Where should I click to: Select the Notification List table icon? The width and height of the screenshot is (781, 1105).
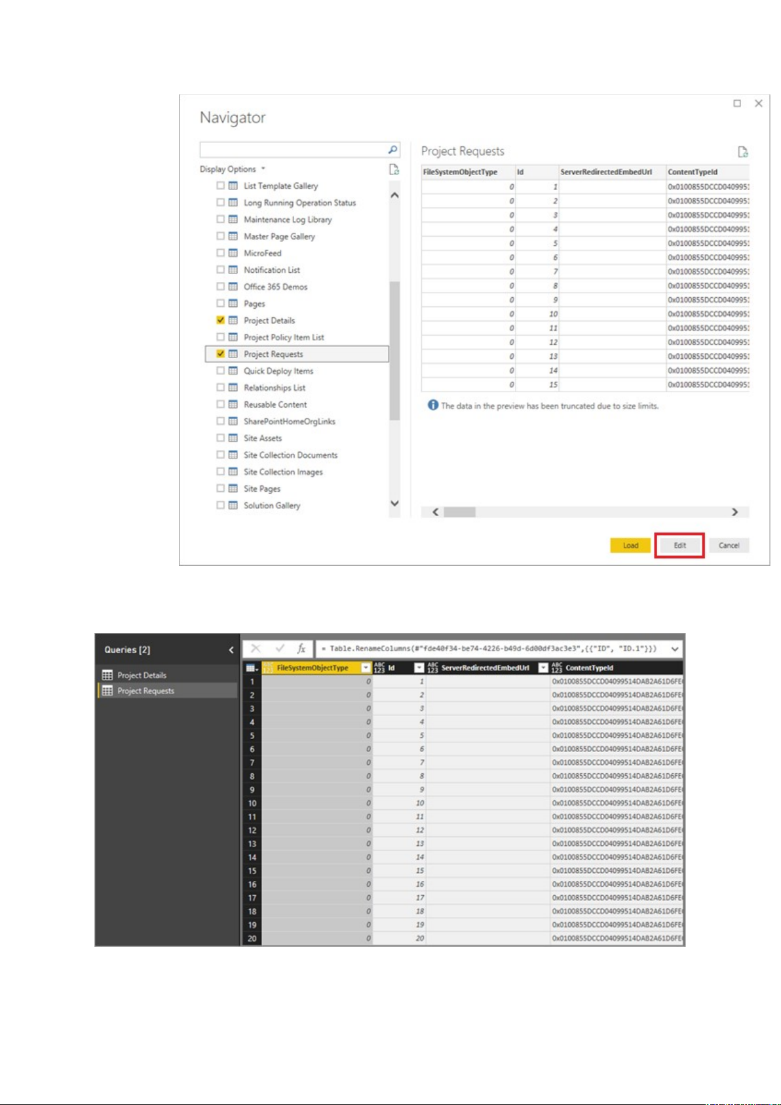233,270
